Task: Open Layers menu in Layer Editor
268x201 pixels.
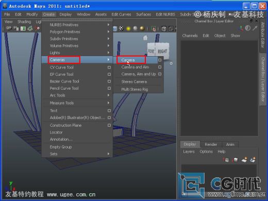Action: [189, 152]
